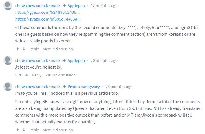The height and width of the screenshot is (134, 205).
Task: Reply to the 23 minutes ago comment
Action: [34, 130]
